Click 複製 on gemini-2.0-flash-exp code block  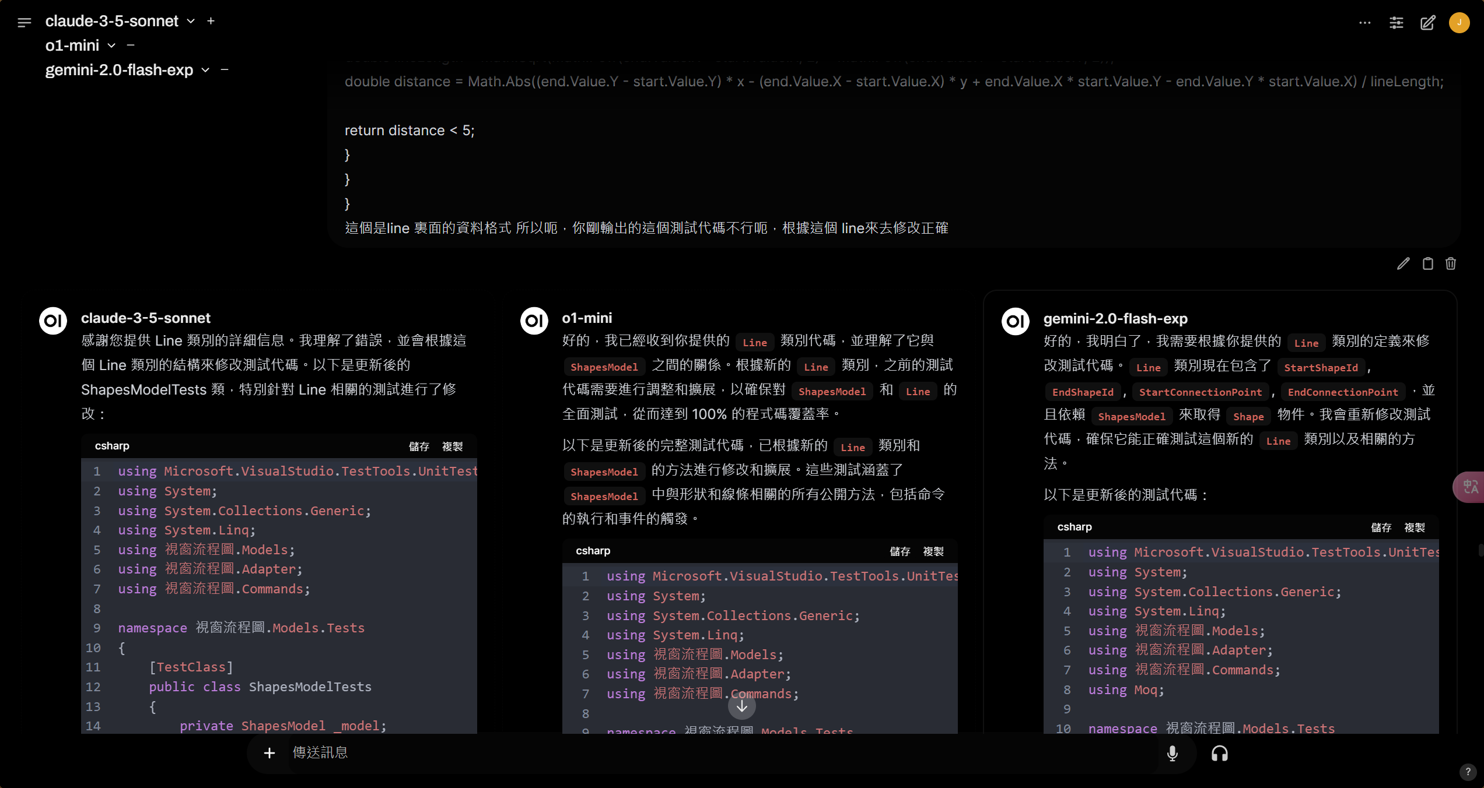(x=1415, y=527)
